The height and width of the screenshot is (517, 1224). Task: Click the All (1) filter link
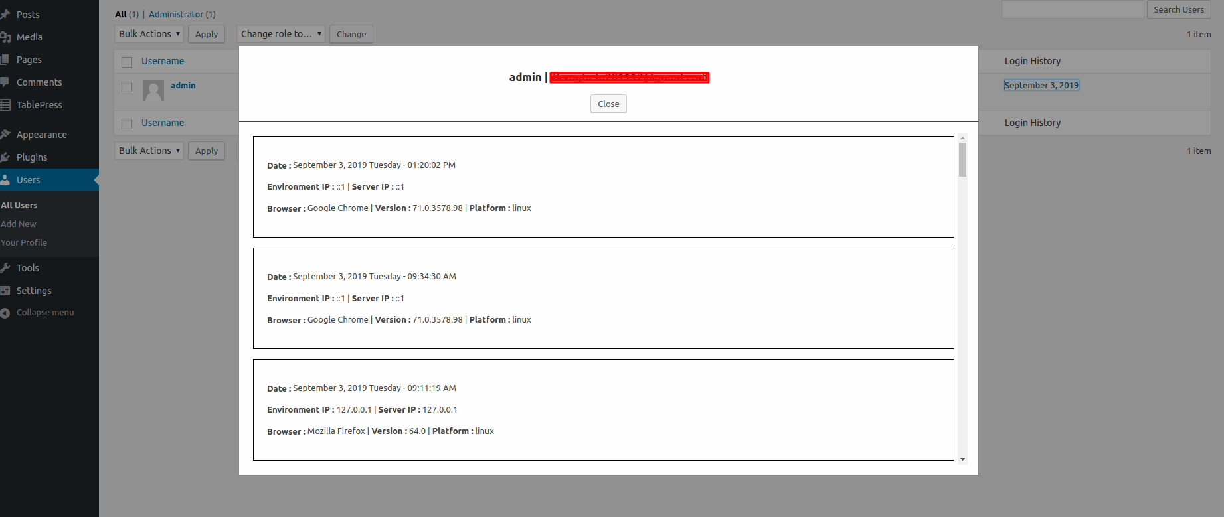pos(127,14)
